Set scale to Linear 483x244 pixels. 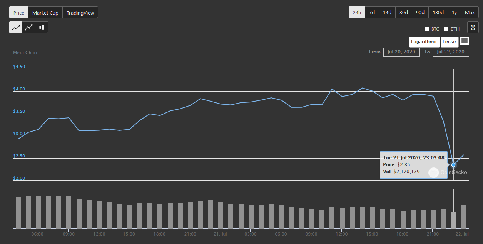(x=449, y=42)
